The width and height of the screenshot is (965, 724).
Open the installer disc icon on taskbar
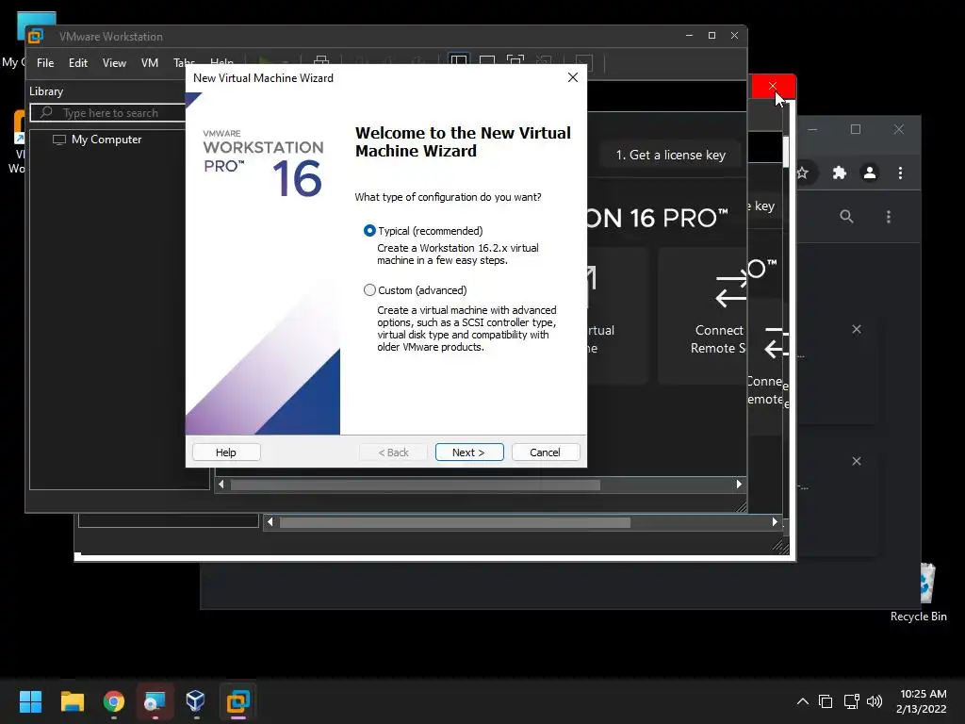[155, 701]
